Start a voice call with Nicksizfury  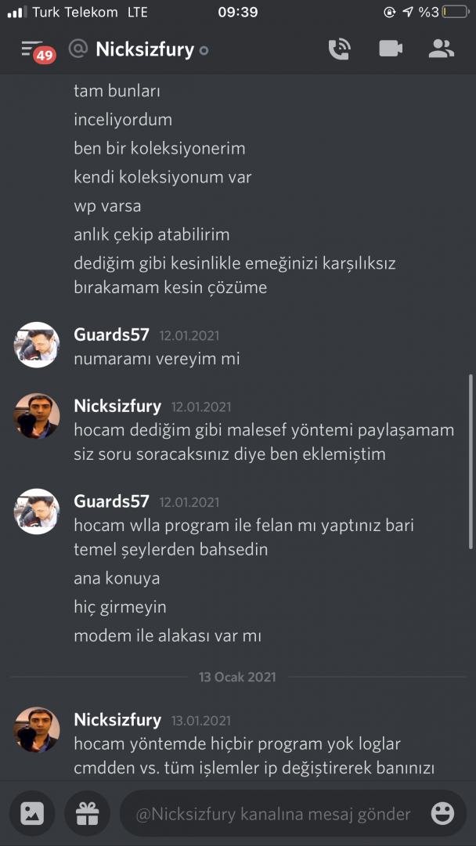click(340, 49)
